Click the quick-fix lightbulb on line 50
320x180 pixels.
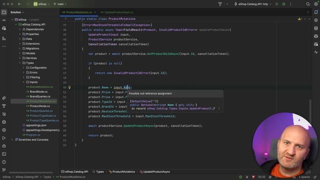[x=69, y=87]
